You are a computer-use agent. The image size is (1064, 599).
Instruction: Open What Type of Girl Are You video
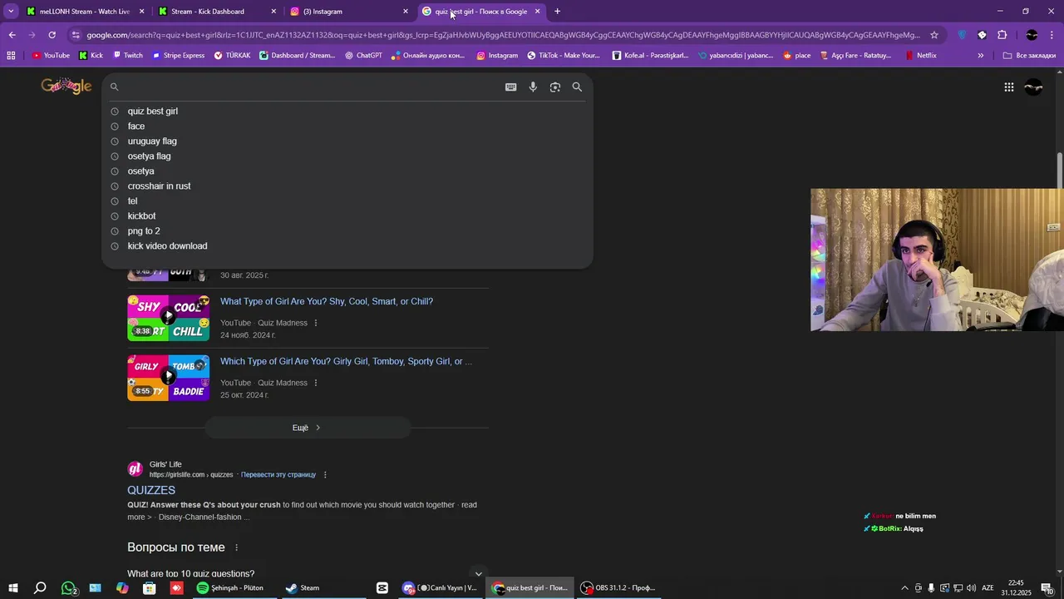click(x=327, y=301)
